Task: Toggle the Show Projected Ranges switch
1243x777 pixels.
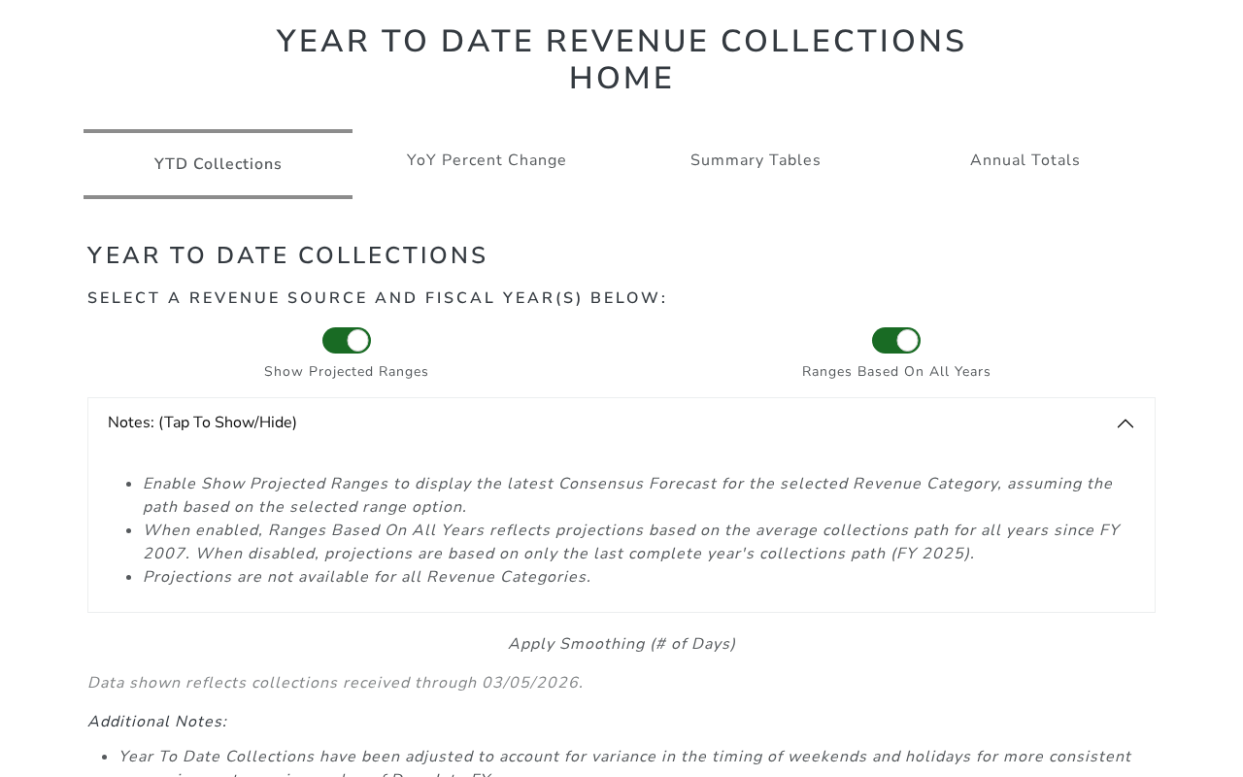Action: pos(347,341)
